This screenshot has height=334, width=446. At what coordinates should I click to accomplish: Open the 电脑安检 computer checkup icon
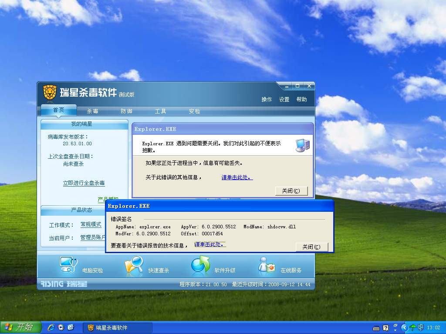68,264
